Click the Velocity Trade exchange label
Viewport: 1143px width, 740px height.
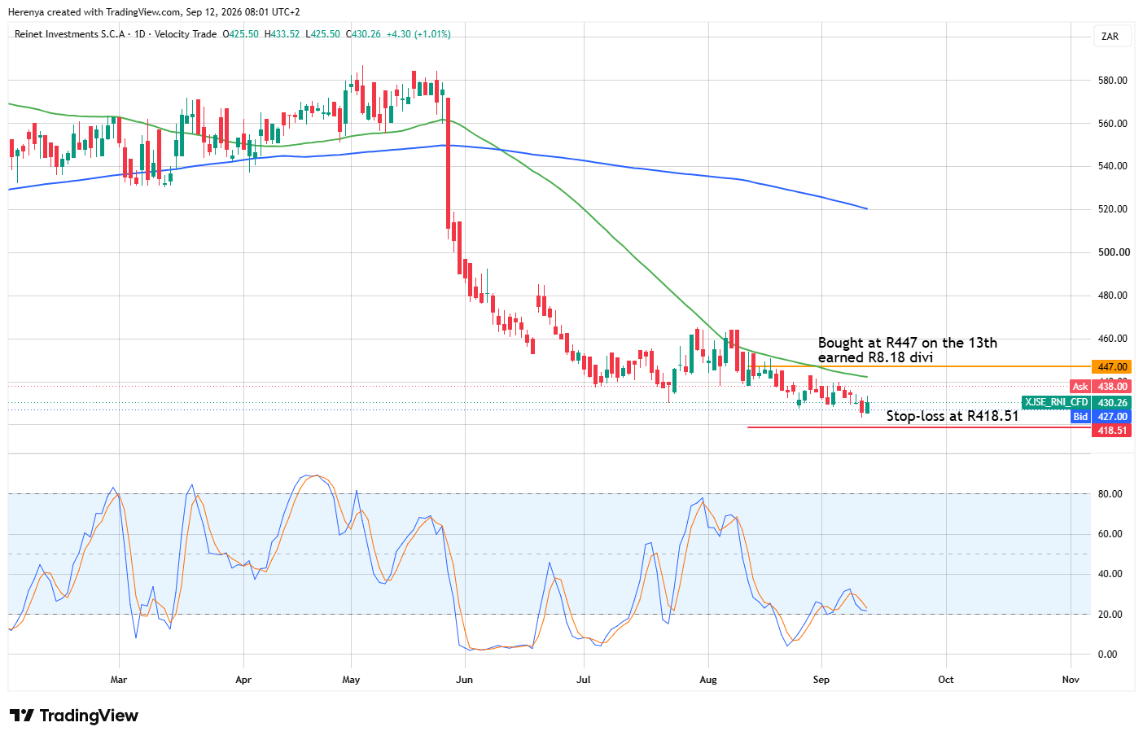pyautogui.click(x=186, y=34)
